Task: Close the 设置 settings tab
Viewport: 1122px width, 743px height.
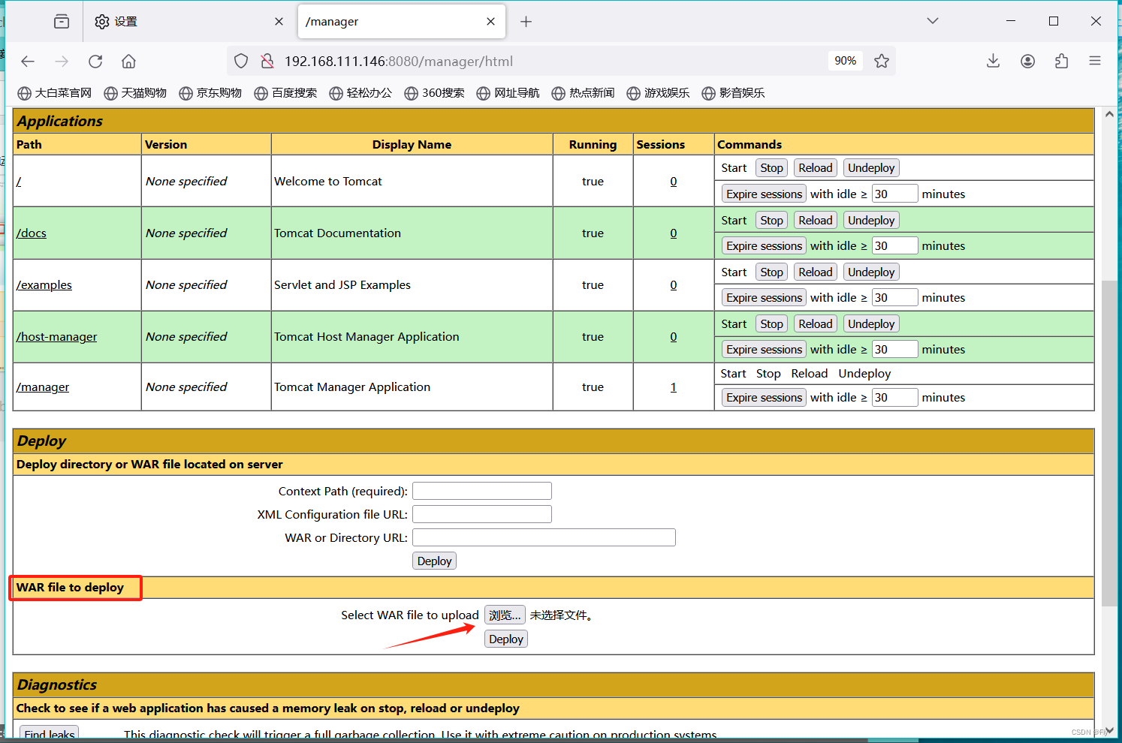Action: pyautogui.click(x=279, y=22)
